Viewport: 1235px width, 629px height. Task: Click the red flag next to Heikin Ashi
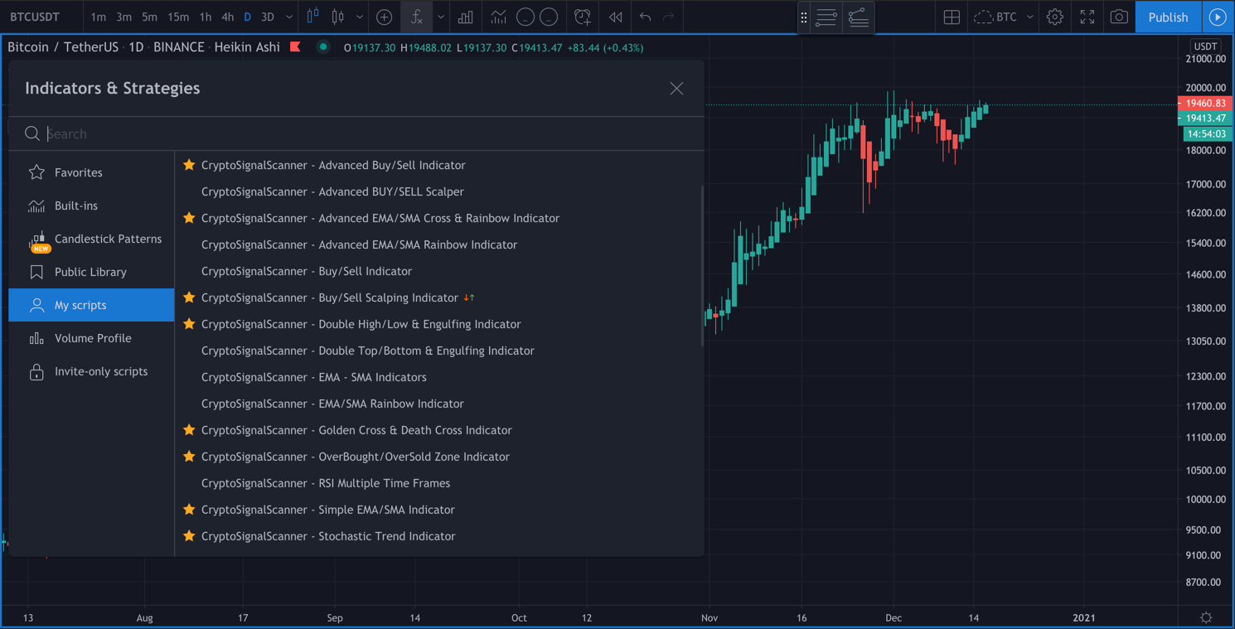point(295,47)
